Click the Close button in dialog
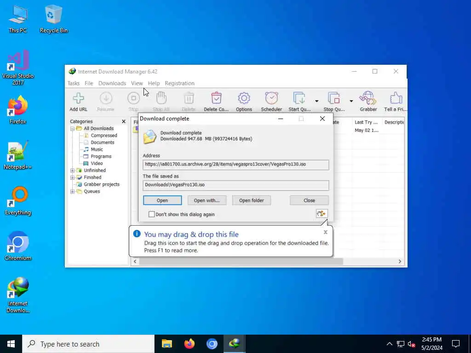The height and width of the screenshot is (353, 471). click(309, 200)
